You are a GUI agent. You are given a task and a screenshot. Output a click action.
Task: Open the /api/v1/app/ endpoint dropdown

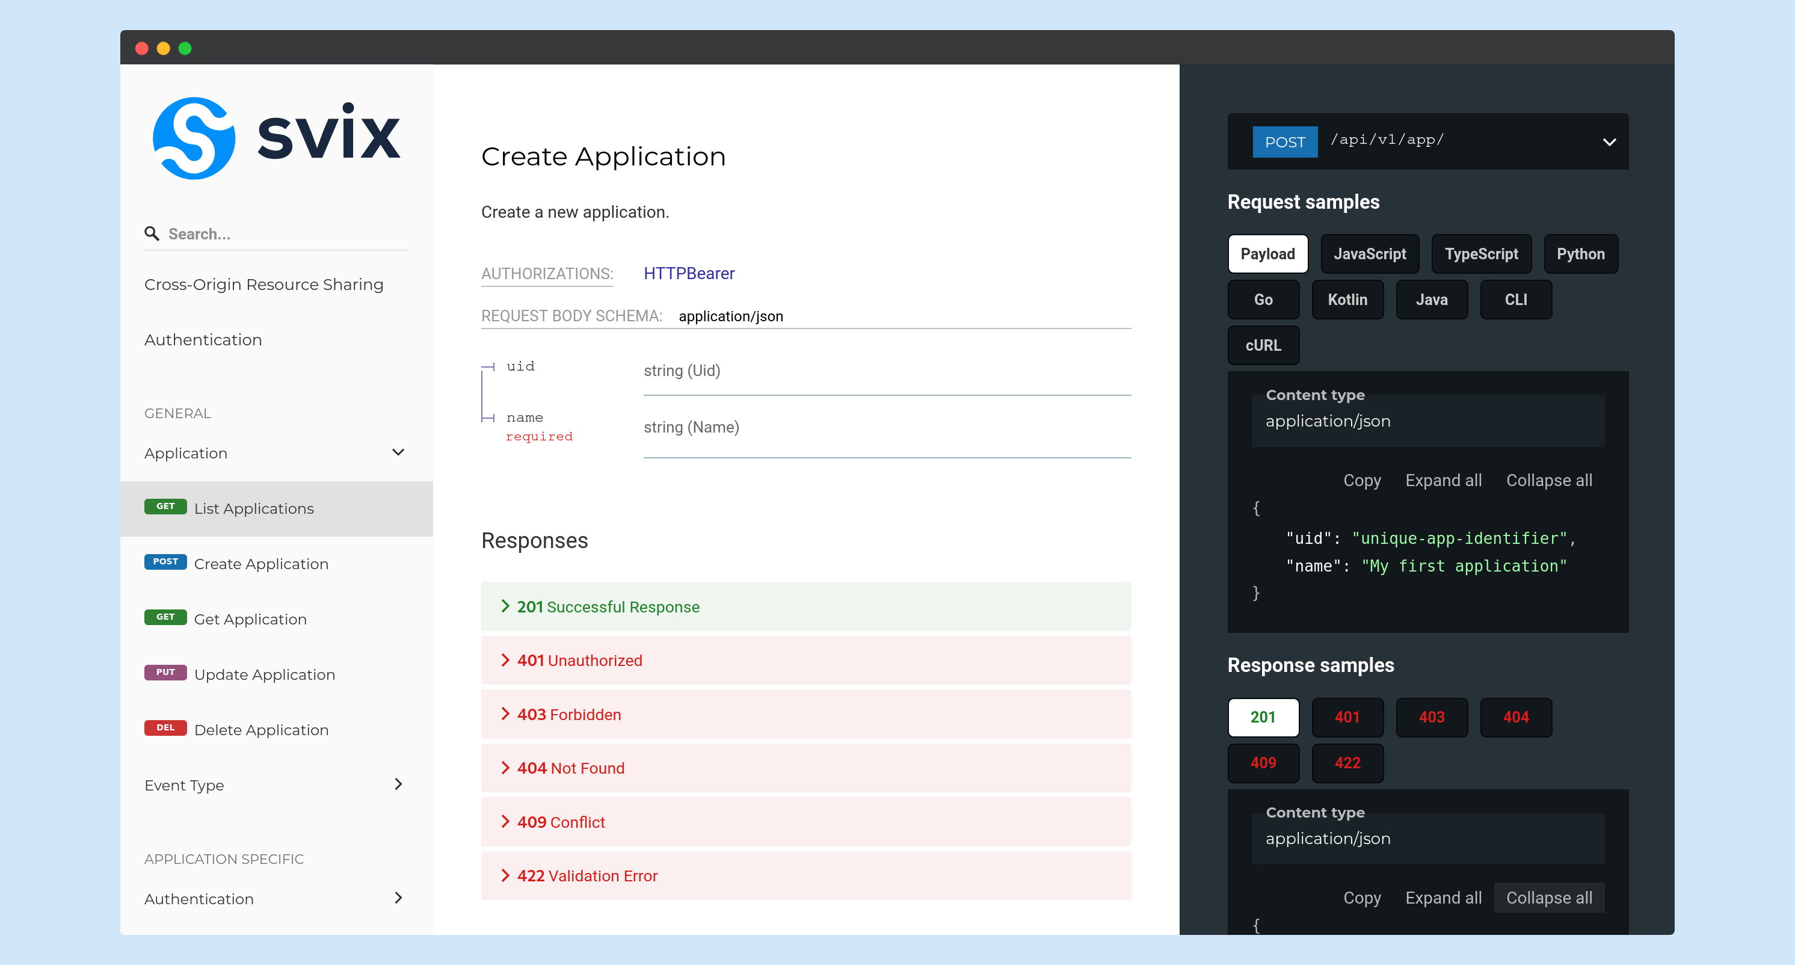pos(1609,142)
